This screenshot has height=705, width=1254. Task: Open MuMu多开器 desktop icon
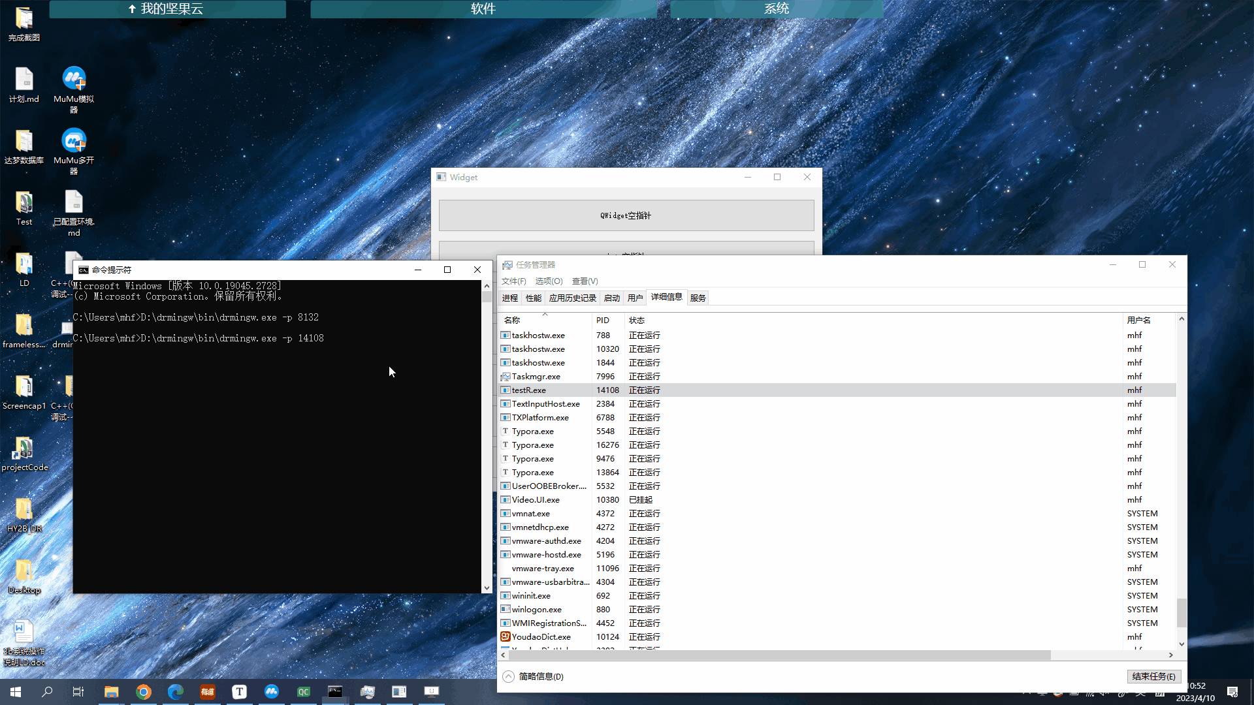coord(74,141)
